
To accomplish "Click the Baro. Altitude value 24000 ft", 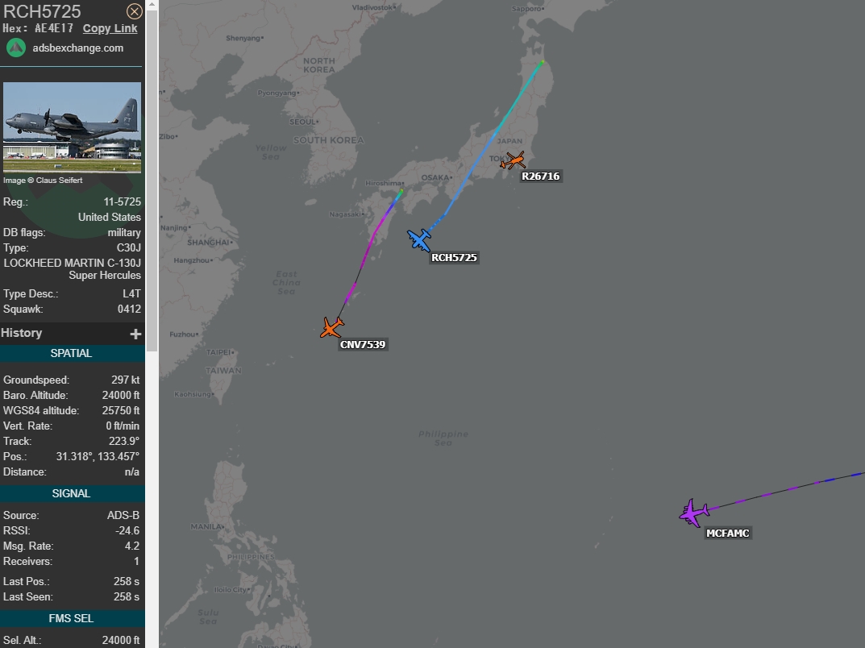I will coord(121,396).
